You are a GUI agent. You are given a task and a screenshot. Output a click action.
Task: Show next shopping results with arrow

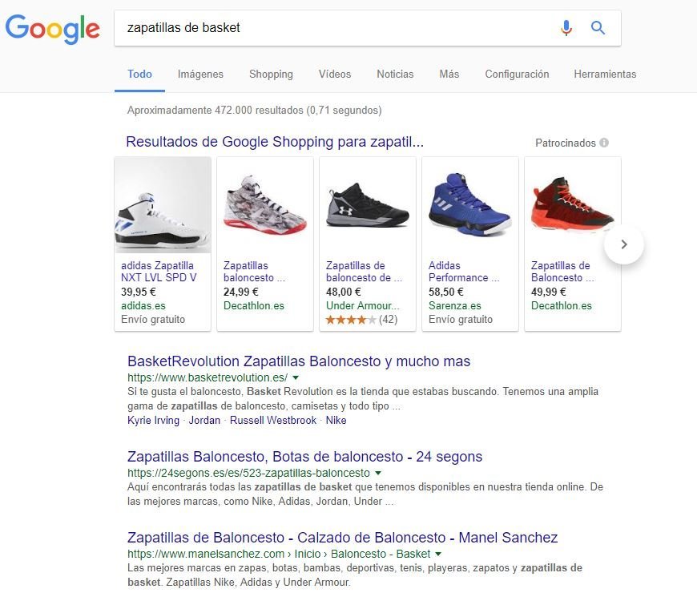pyautogui.click(x=624, y=244)
